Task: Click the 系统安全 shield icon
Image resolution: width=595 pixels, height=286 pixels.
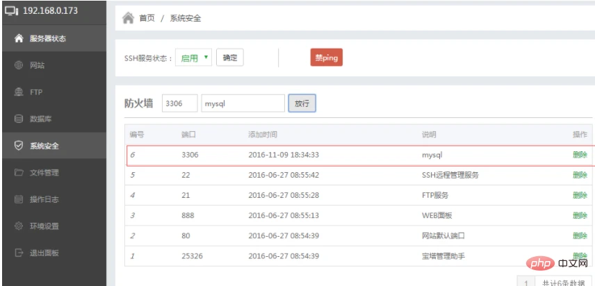Action: (19, 146)
